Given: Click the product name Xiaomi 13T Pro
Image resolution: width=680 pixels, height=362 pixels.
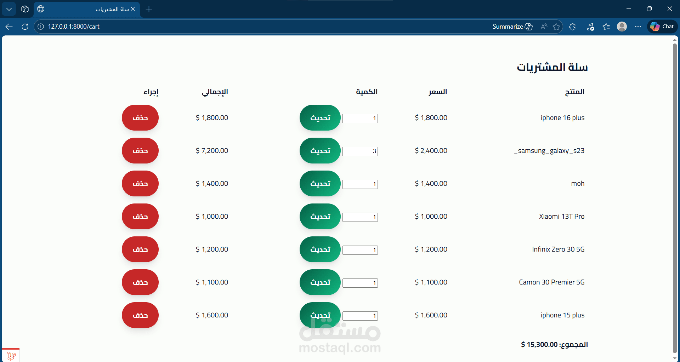Looking at the screenshot, I should pyautogui.click(x=562, y=217).
